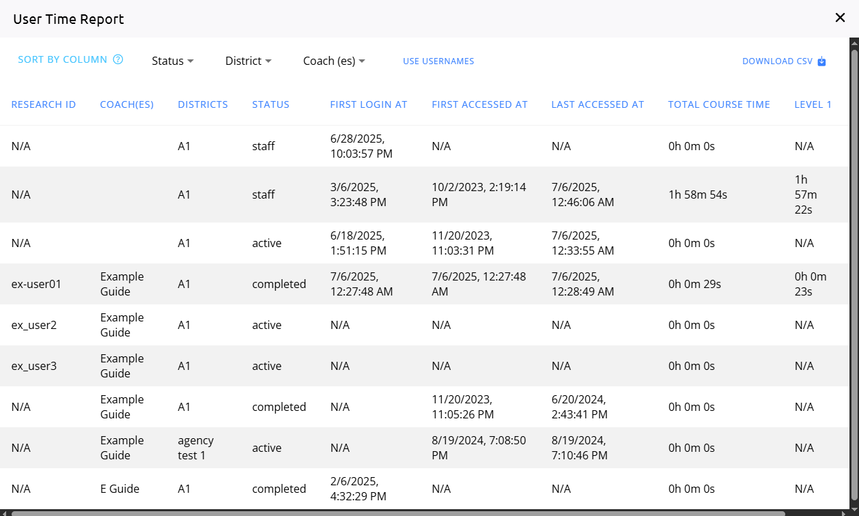The width and height of the screenshot is (859, 516).
Task: Sort by Last Accessed At header
Action: coord(598,104)
